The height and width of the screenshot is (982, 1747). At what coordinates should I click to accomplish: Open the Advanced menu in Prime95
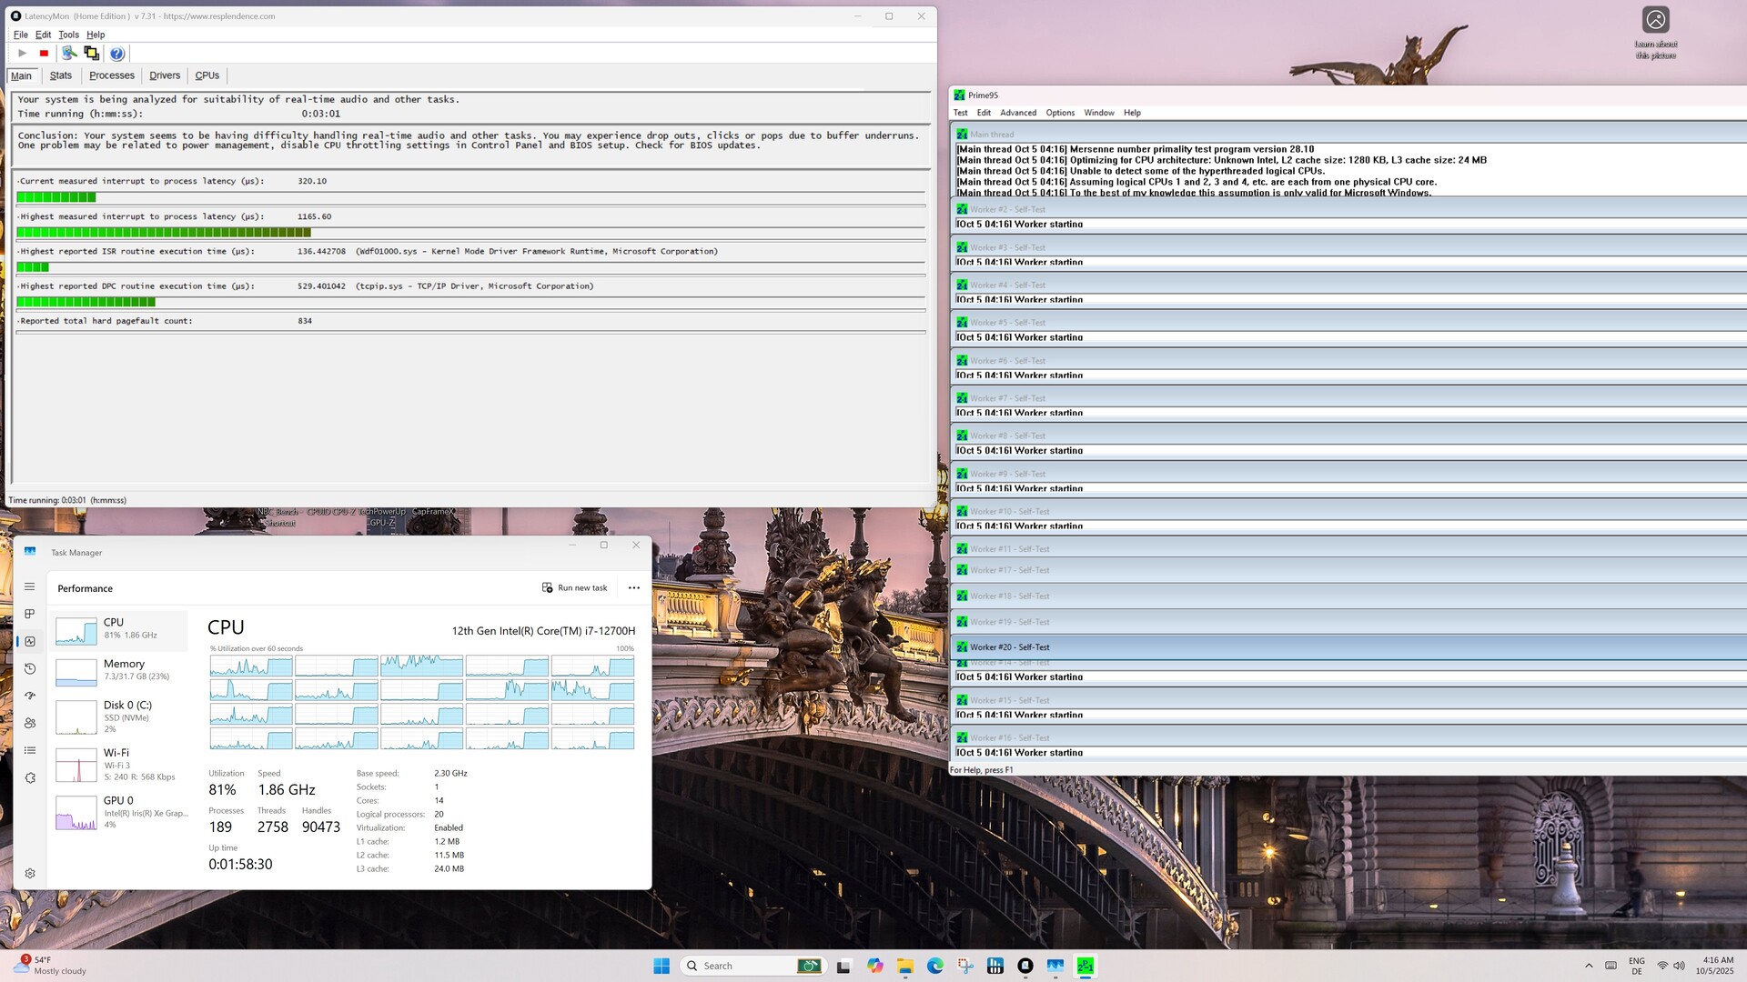[x=1017, y=113]
